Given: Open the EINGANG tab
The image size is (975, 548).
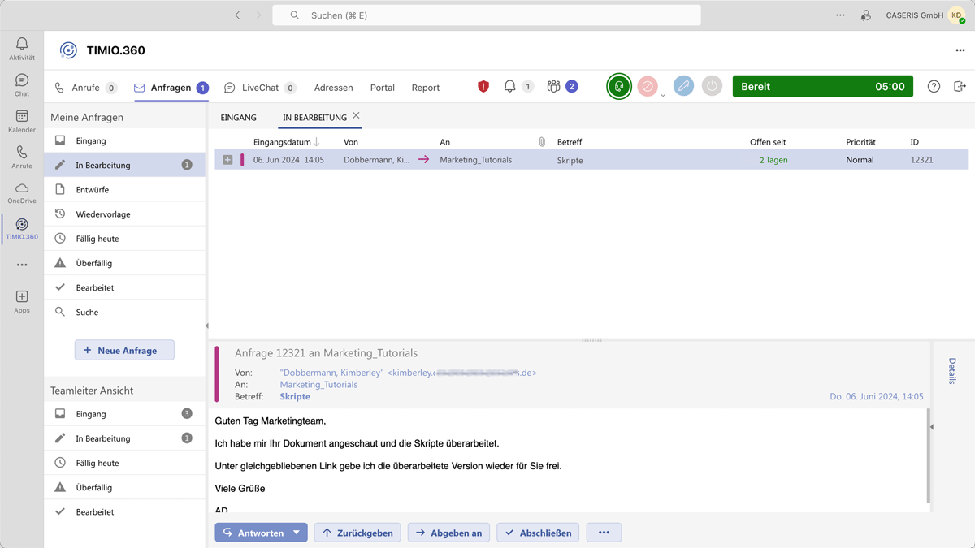Looking at the screenshot, I should tap(238, 118).
